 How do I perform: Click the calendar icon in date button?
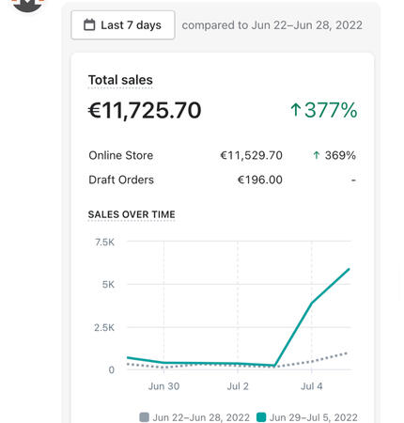click(x=89, y=25)
